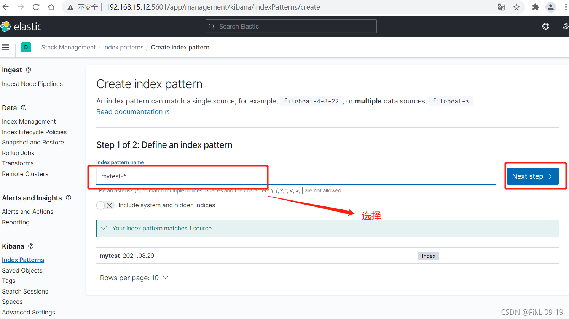This screenshot has height=319, width=569.
Task: Open Alerts and Actions
Action: pyautogui.click(x=27, y=211)
